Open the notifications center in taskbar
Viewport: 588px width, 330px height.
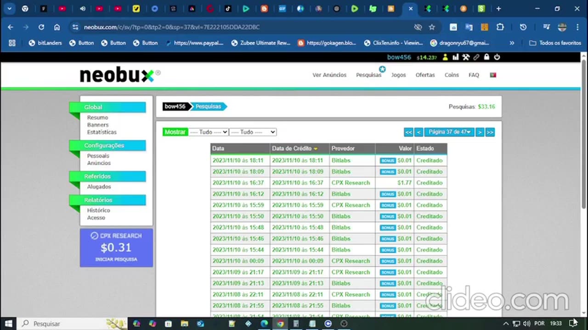pos(573,323)
